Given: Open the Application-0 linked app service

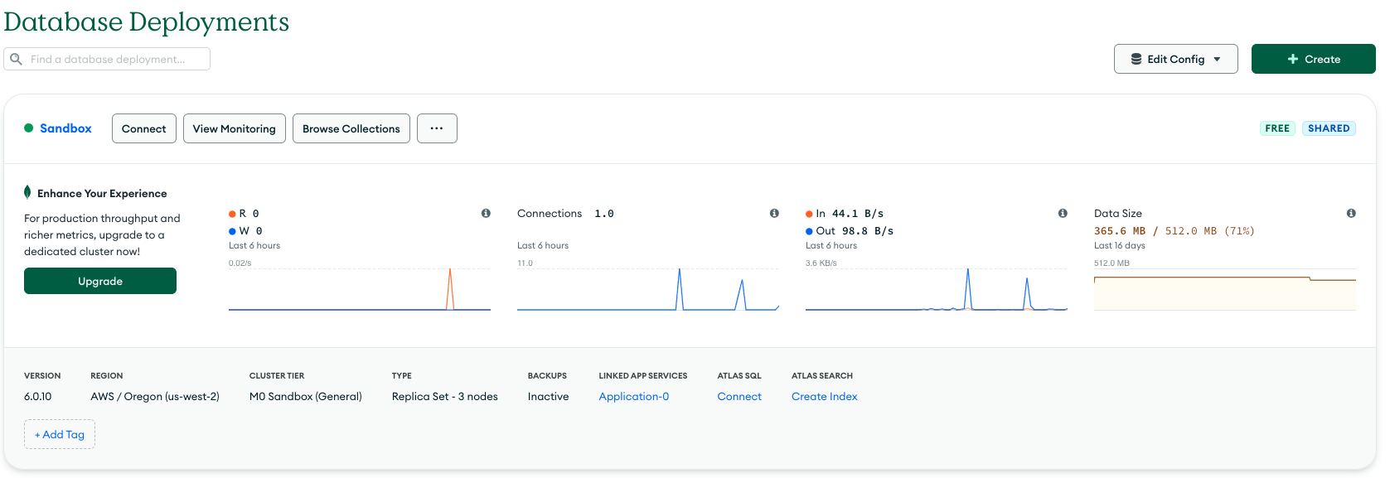Looking at the screenshot, I should tap(633, 397).
